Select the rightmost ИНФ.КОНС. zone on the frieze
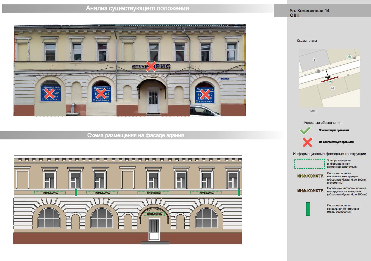 pyautogui.click(x=206, y=193)
